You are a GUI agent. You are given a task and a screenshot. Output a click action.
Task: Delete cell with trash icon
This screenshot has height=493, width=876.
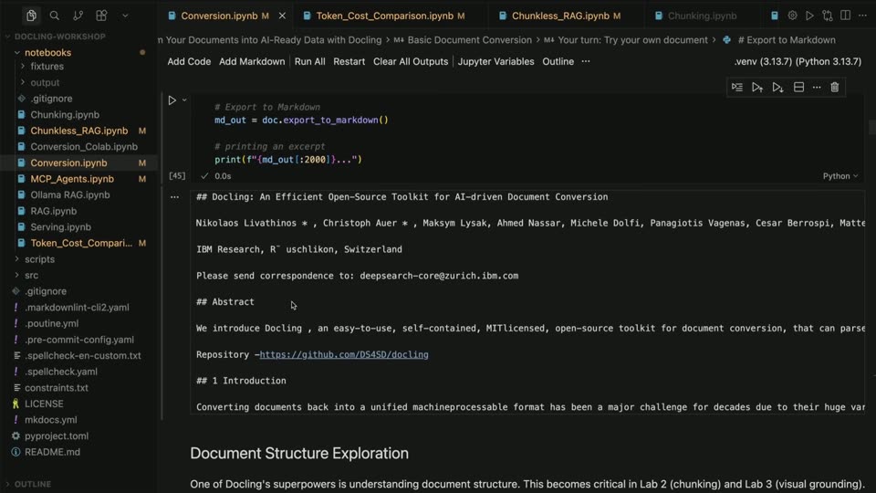[x=835, y=88]
